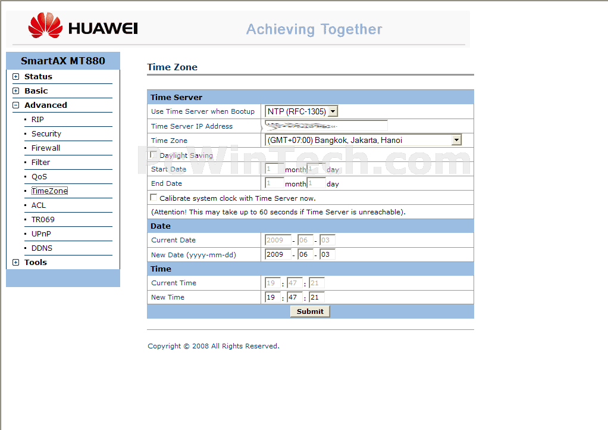This screenshot has height=430, width=608.
Task: Collapse the Advanced menu section
Action: coord(16,105)
